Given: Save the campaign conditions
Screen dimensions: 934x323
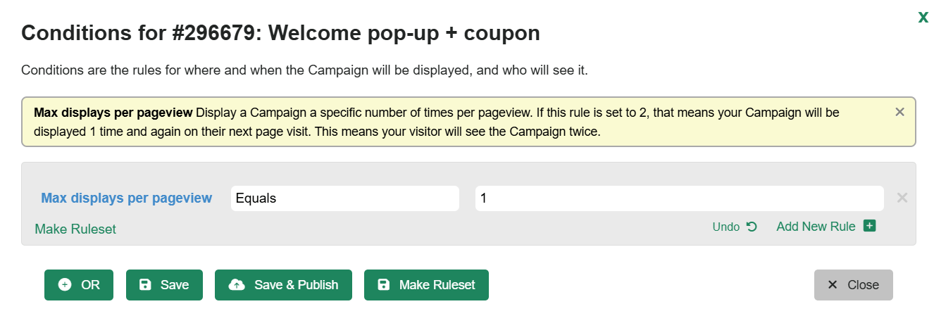Looking at the screenshot, I should pos(164,285).
